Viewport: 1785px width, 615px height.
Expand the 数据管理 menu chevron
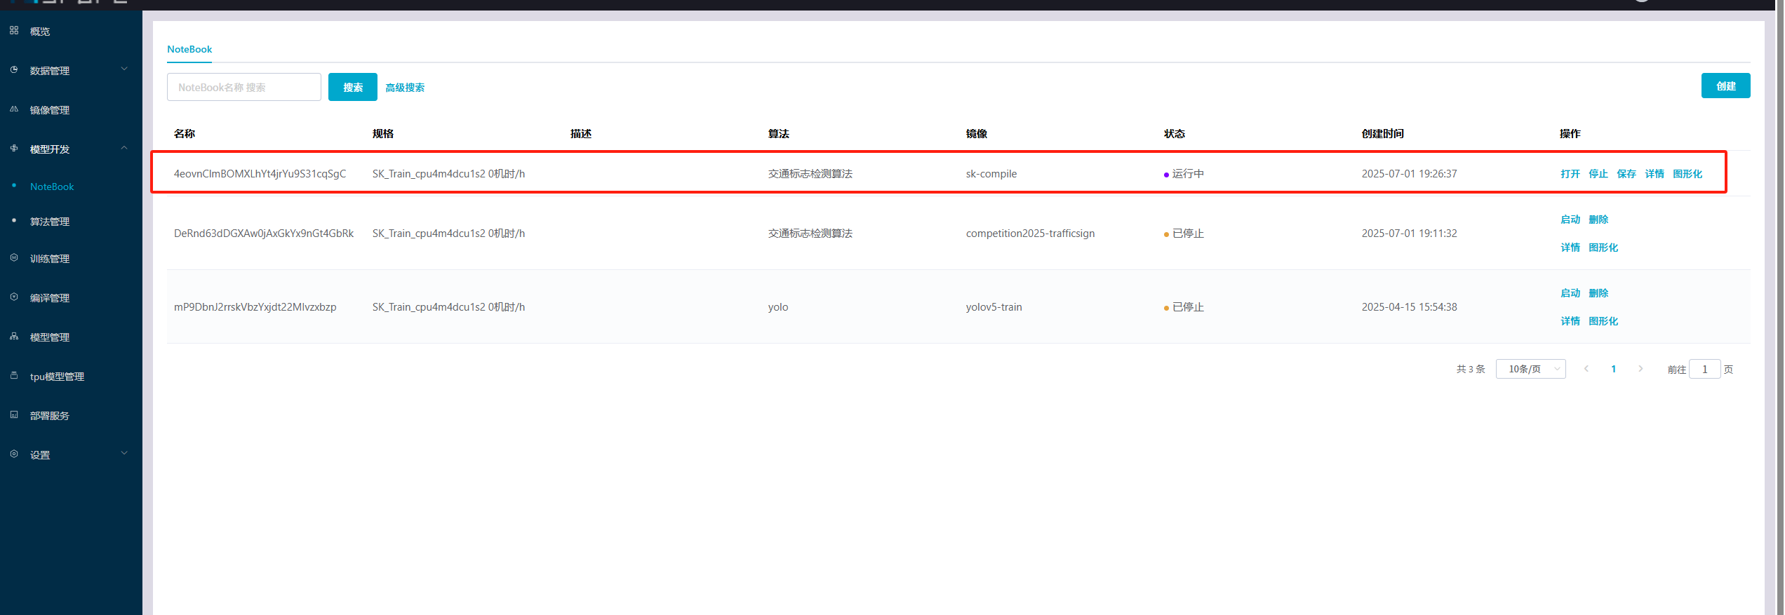coord(124,69)
